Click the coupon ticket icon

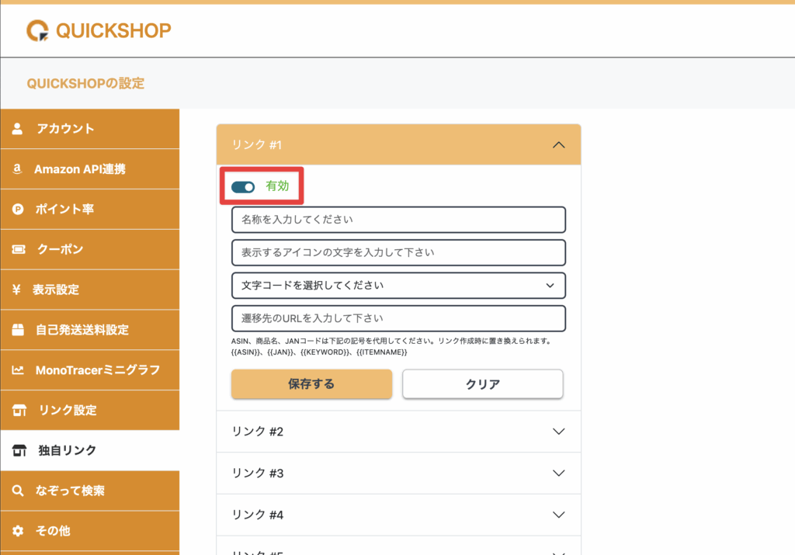click(x=19, y=249)
